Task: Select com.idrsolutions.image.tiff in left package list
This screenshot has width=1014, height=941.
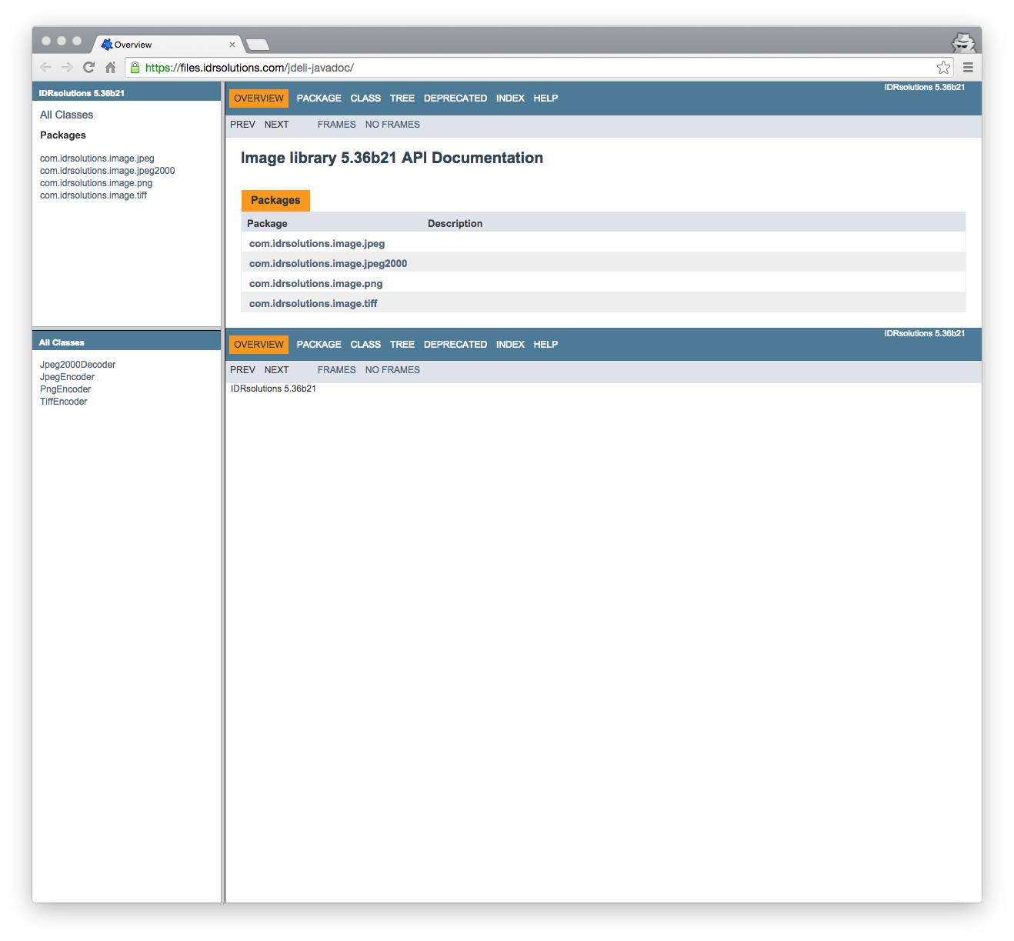Action: [93, 195]
